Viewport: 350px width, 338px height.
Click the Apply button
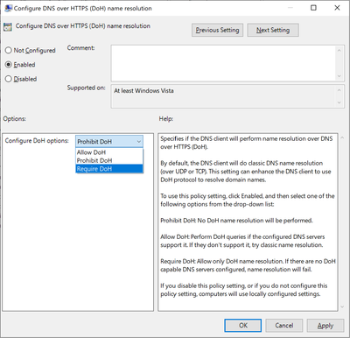325,326
